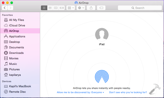The height and width of the screenshot is (98, 164).
Task: Go forward with the right arrow button
Action: 10,8
